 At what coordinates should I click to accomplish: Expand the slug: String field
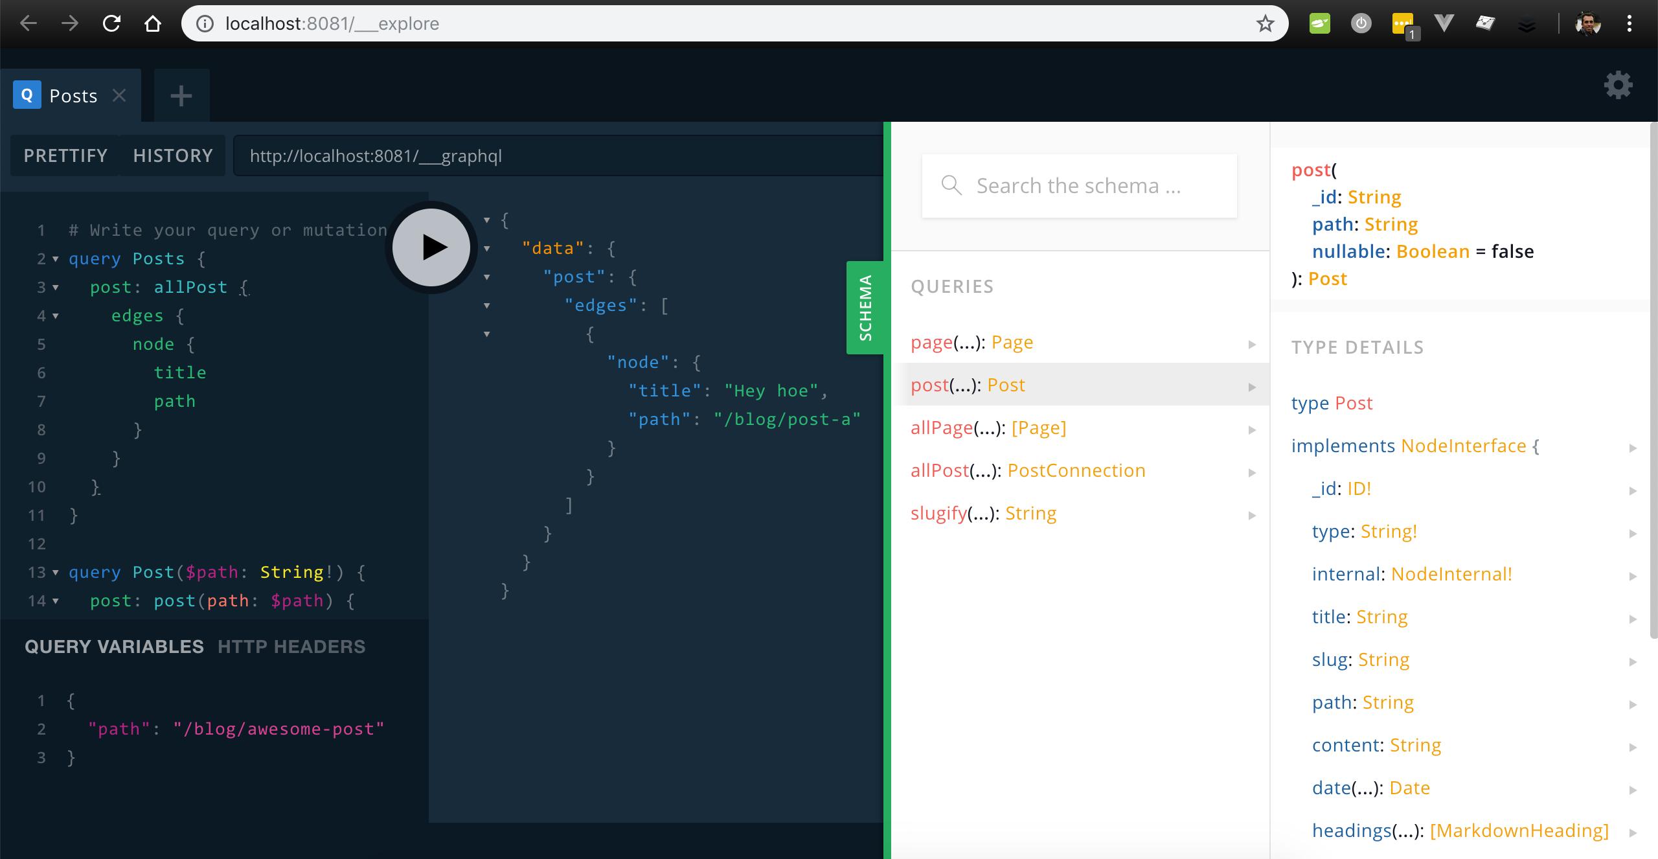[1633, 661]
